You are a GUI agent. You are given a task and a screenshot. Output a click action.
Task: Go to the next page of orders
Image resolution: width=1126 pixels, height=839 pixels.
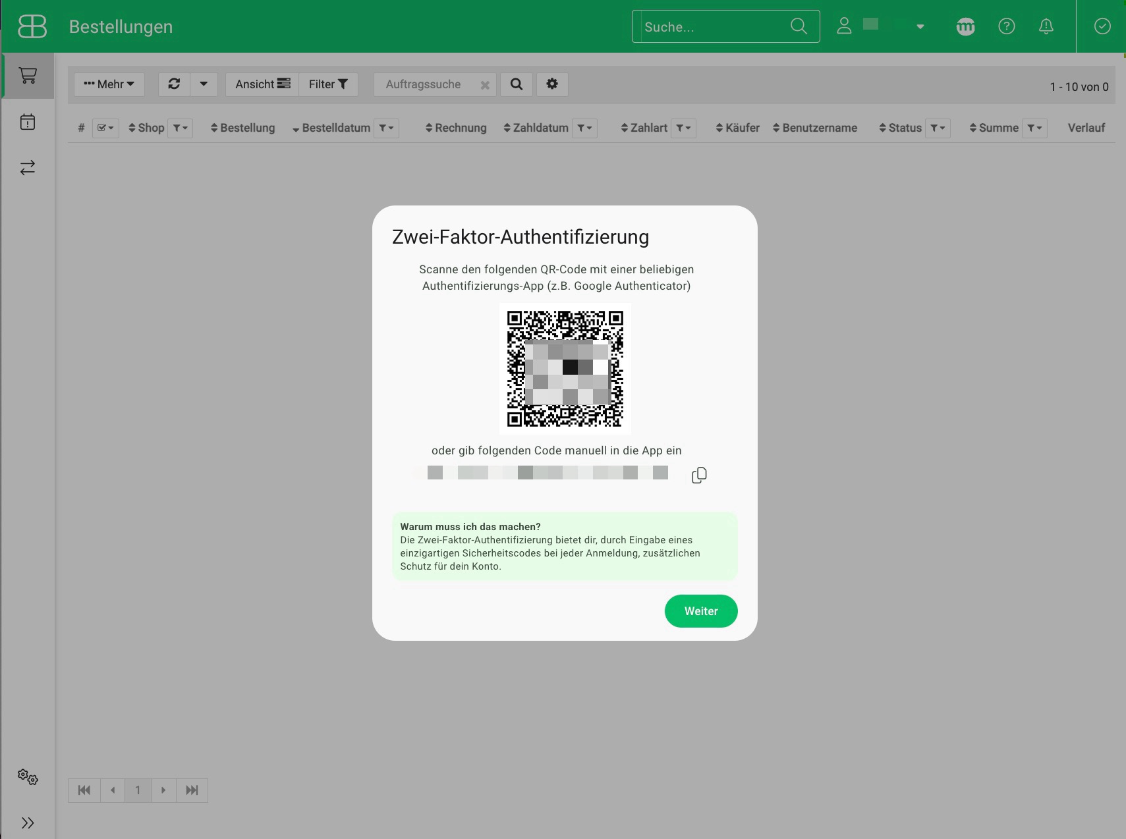163,790
